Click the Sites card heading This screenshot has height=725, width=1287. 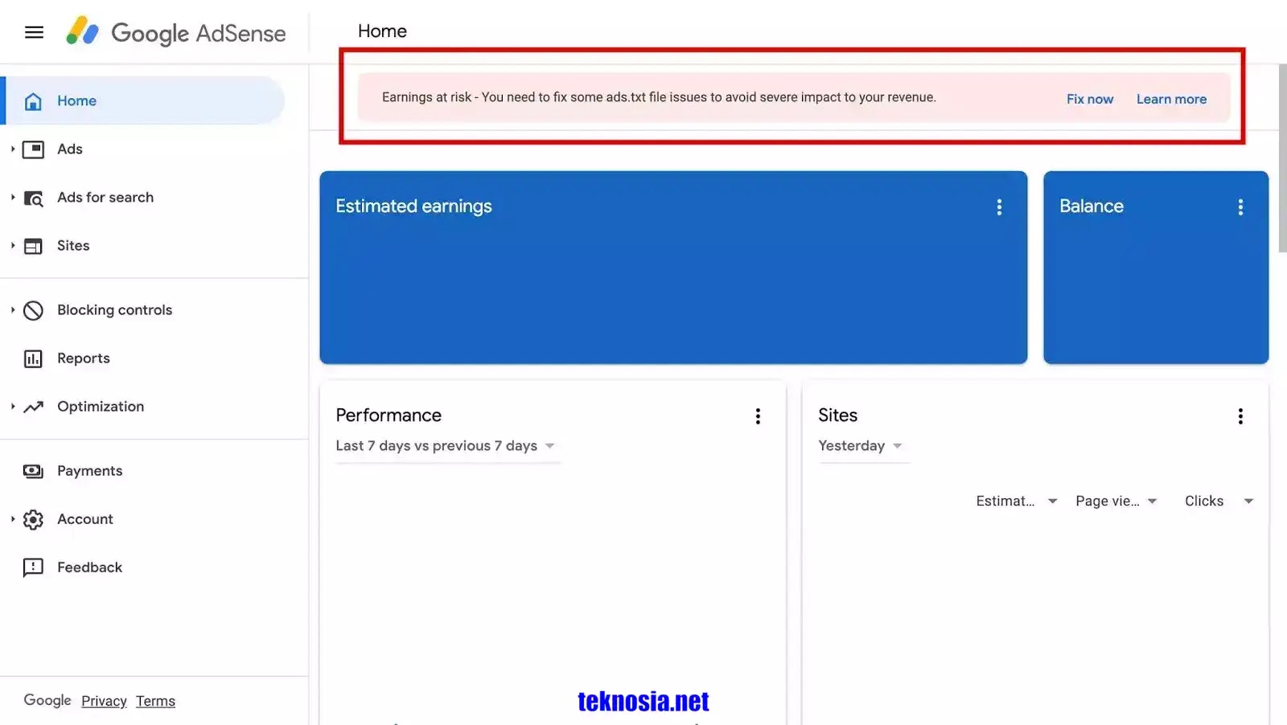(838, 416)
